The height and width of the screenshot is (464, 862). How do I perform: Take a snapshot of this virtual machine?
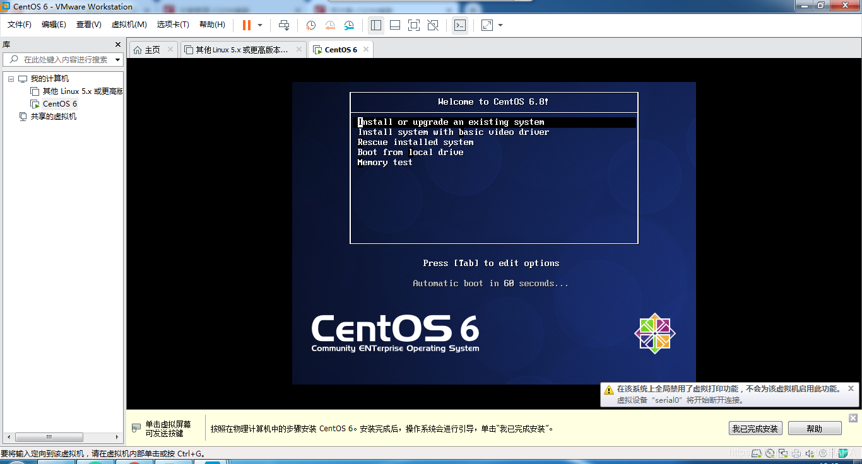311,25
